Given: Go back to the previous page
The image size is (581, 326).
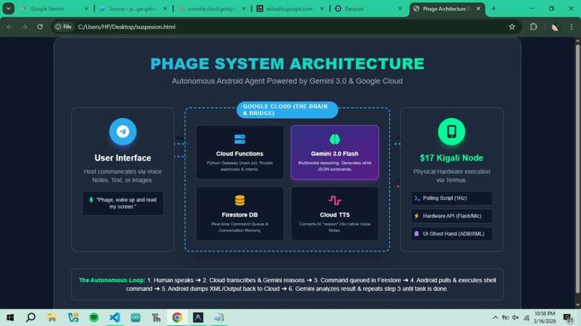Looking at the screenshot, I should tap(9, 27).
